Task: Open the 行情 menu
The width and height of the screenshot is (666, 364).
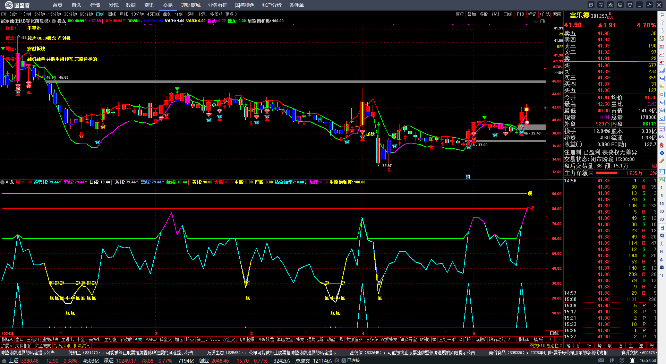Action: (95, 5)
